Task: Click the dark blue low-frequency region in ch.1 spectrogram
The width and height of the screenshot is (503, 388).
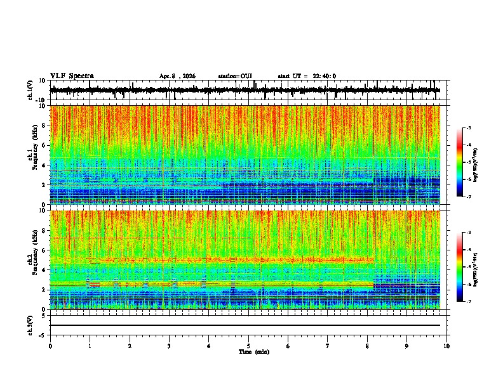Action: point(244,193)
